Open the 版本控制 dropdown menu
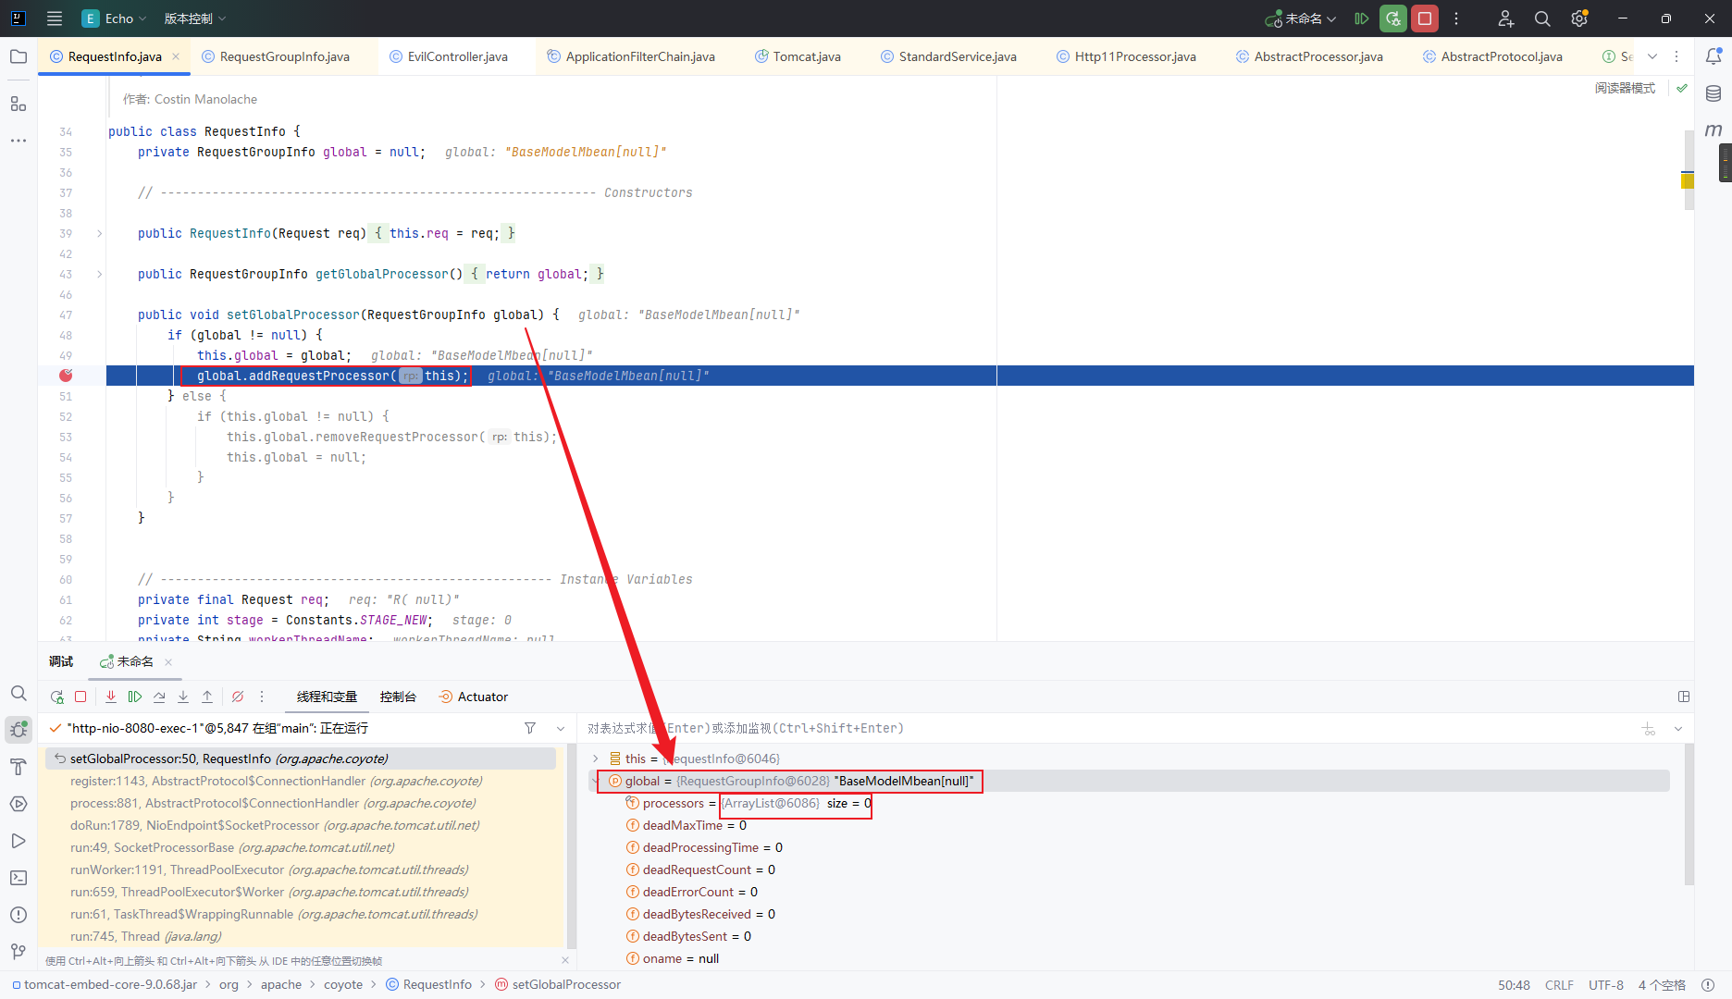This screenshot has width=1732, height=999. coord(195,18)
